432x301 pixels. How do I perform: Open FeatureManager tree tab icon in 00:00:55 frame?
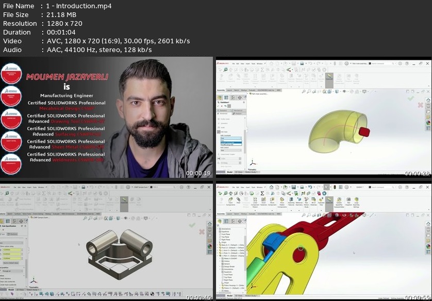(x=220, y=221)
